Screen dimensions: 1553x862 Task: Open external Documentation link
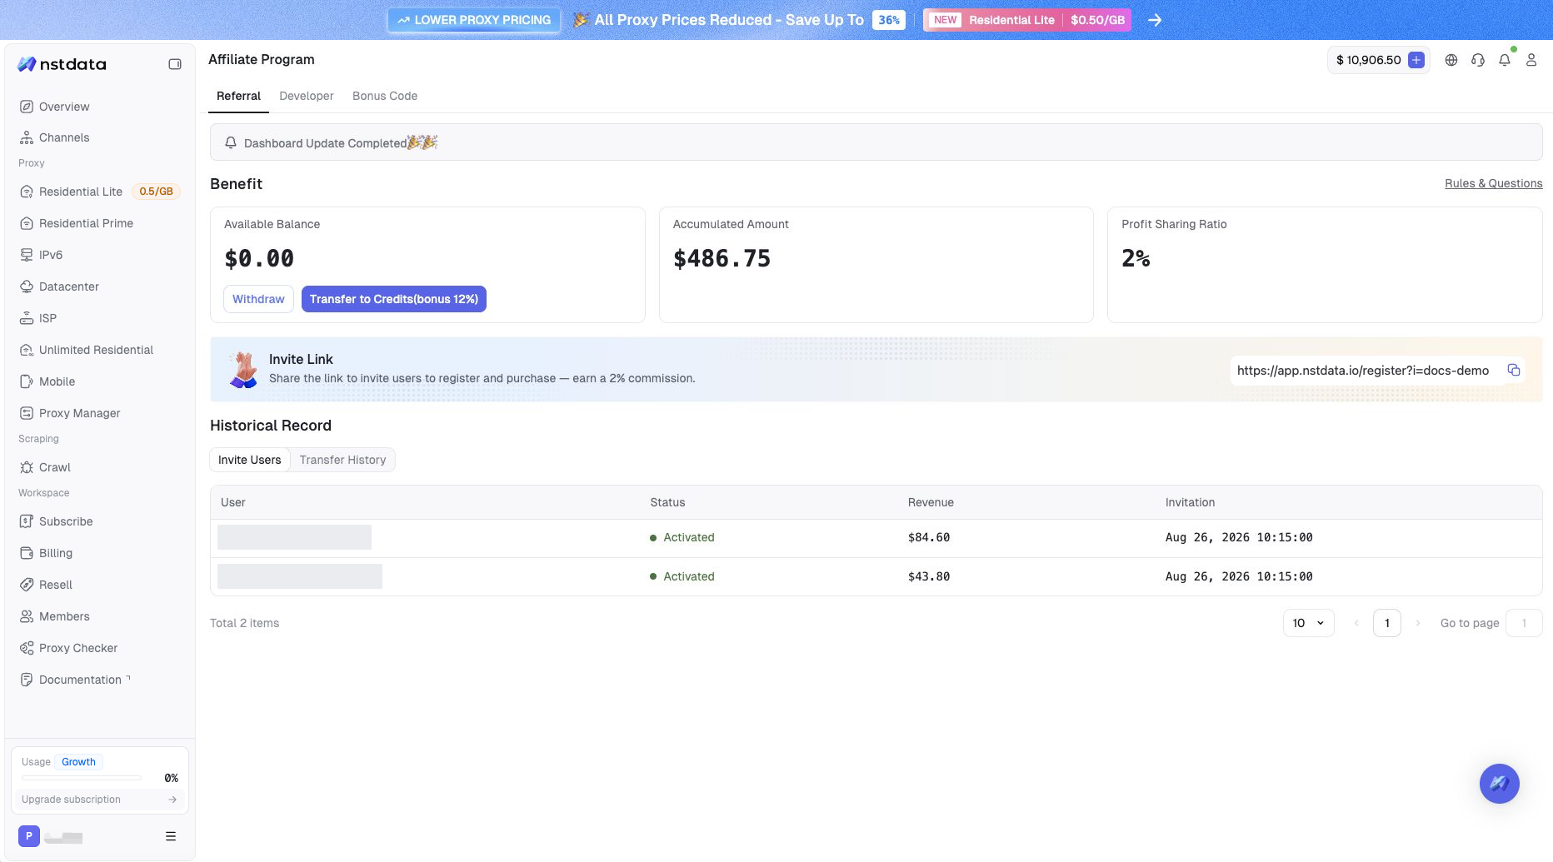click(x=100, y=680)
